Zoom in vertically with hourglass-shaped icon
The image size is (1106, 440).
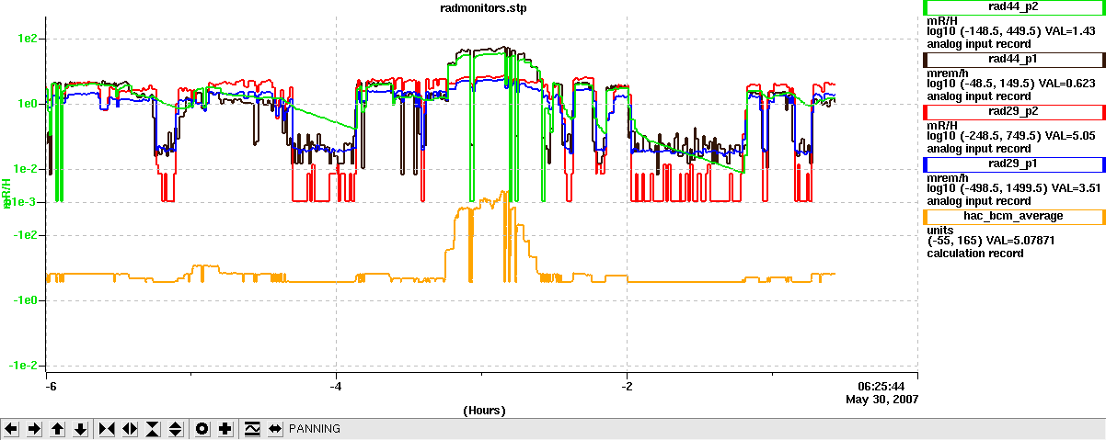coord(153,429)
